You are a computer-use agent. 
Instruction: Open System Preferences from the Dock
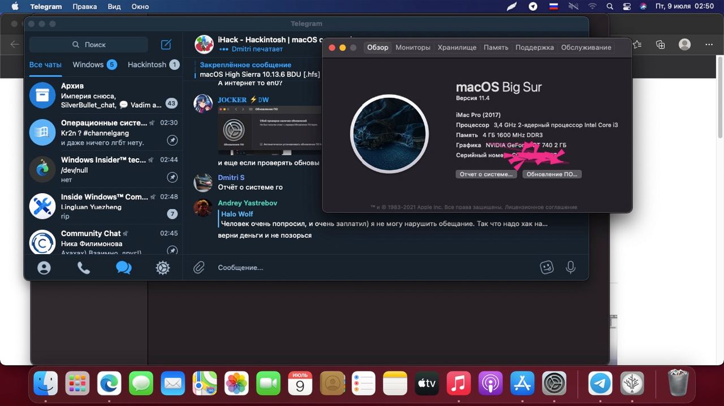pos(554,383)
